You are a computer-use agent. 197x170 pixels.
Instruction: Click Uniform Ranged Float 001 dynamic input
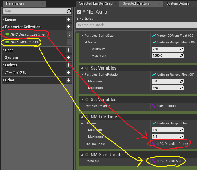point(176,75)
